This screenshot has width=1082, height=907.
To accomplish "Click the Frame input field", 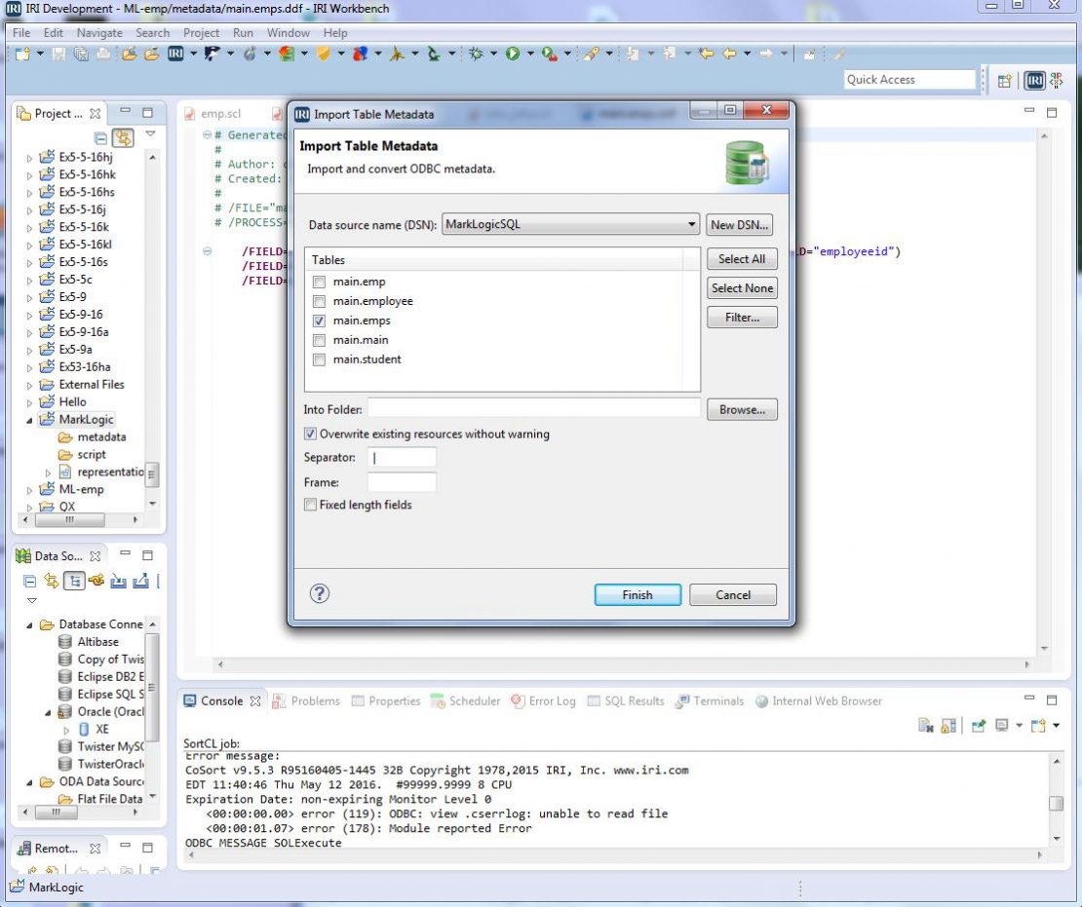I will [402, 481].
